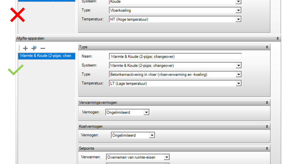Image resolution: width=292 pixels, height=164 pixels.
Task: Click the green checkmark icon
Action: 16,70
